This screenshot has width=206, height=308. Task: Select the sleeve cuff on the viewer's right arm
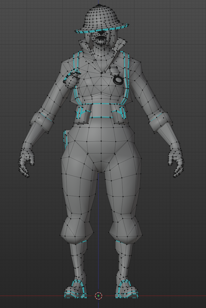pyautogui.click(x=161, y=122)
